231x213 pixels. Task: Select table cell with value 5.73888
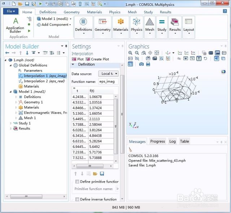[101, 158]
